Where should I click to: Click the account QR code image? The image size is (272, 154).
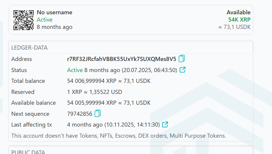(x=24, y=20)
